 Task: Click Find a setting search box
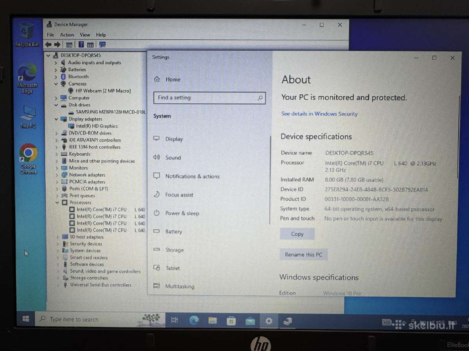point(209,98)
